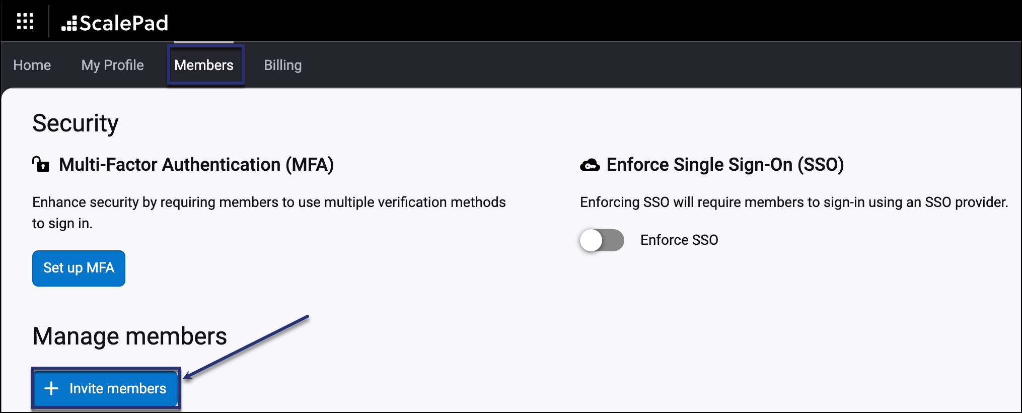
Task: Click the Invite members button text
Action: (x=118, y=388)
